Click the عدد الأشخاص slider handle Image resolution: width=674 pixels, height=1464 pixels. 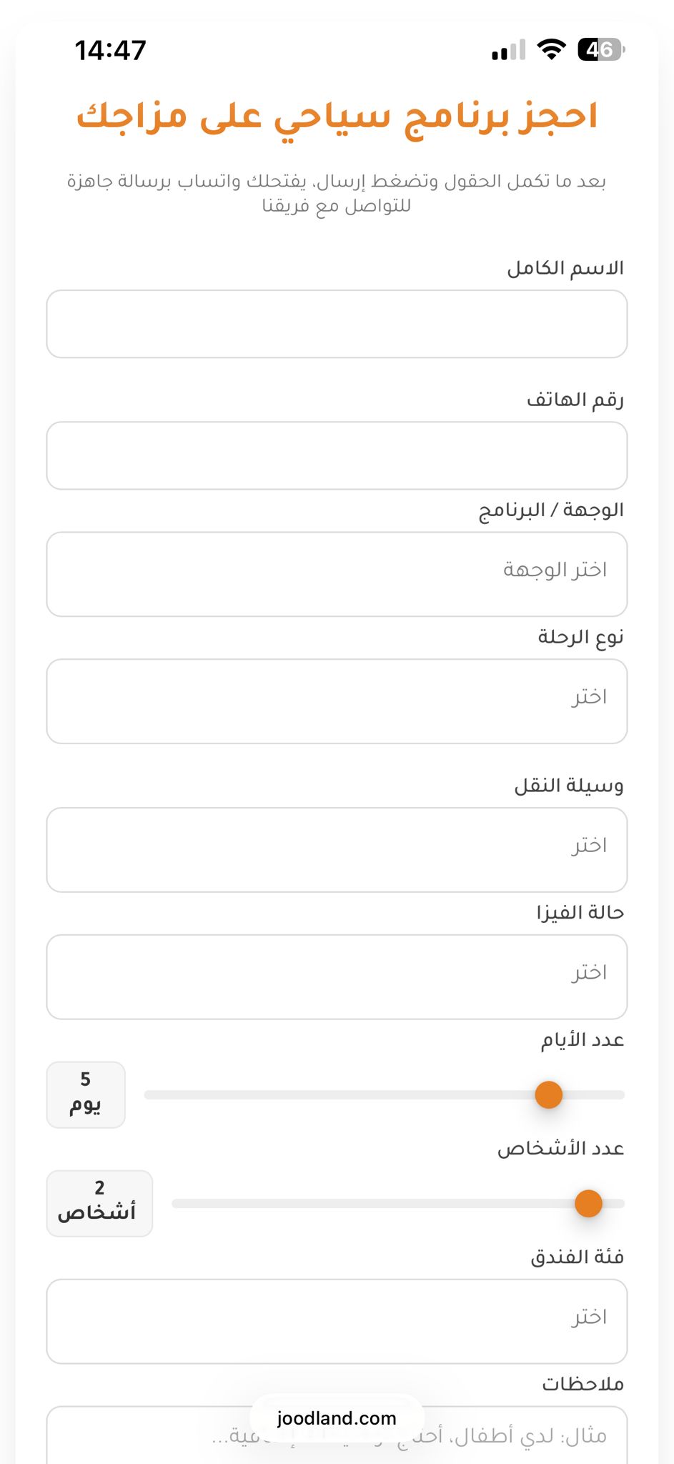[588, 1203]
